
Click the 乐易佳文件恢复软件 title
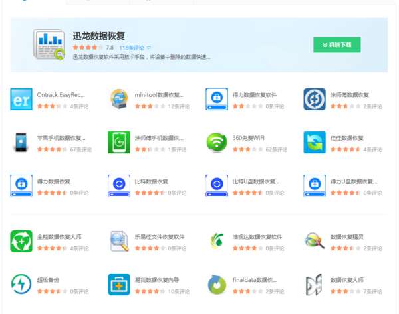click(x=160, y=237)
